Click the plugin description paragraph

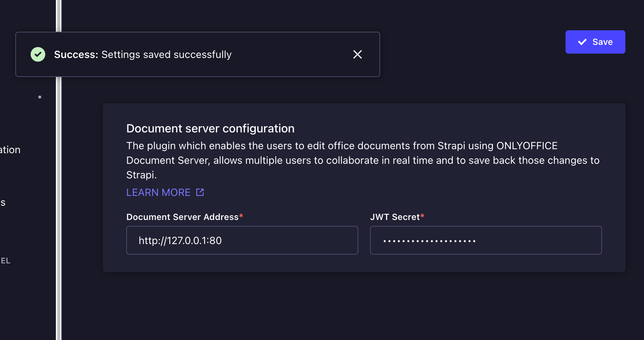pyautogui.click(x=363, y=160)
